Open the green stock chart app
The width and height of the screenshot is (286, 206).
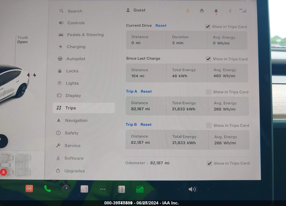point(140,190)
